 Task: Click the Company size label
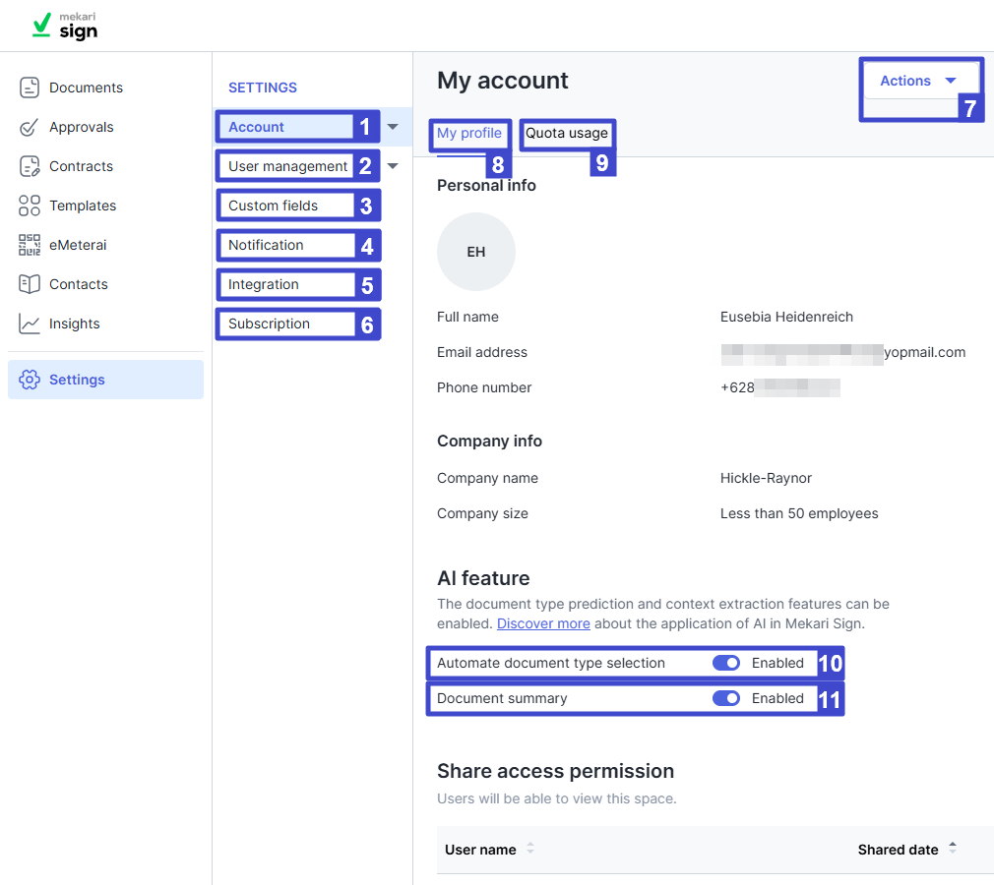tap(482, 513)
